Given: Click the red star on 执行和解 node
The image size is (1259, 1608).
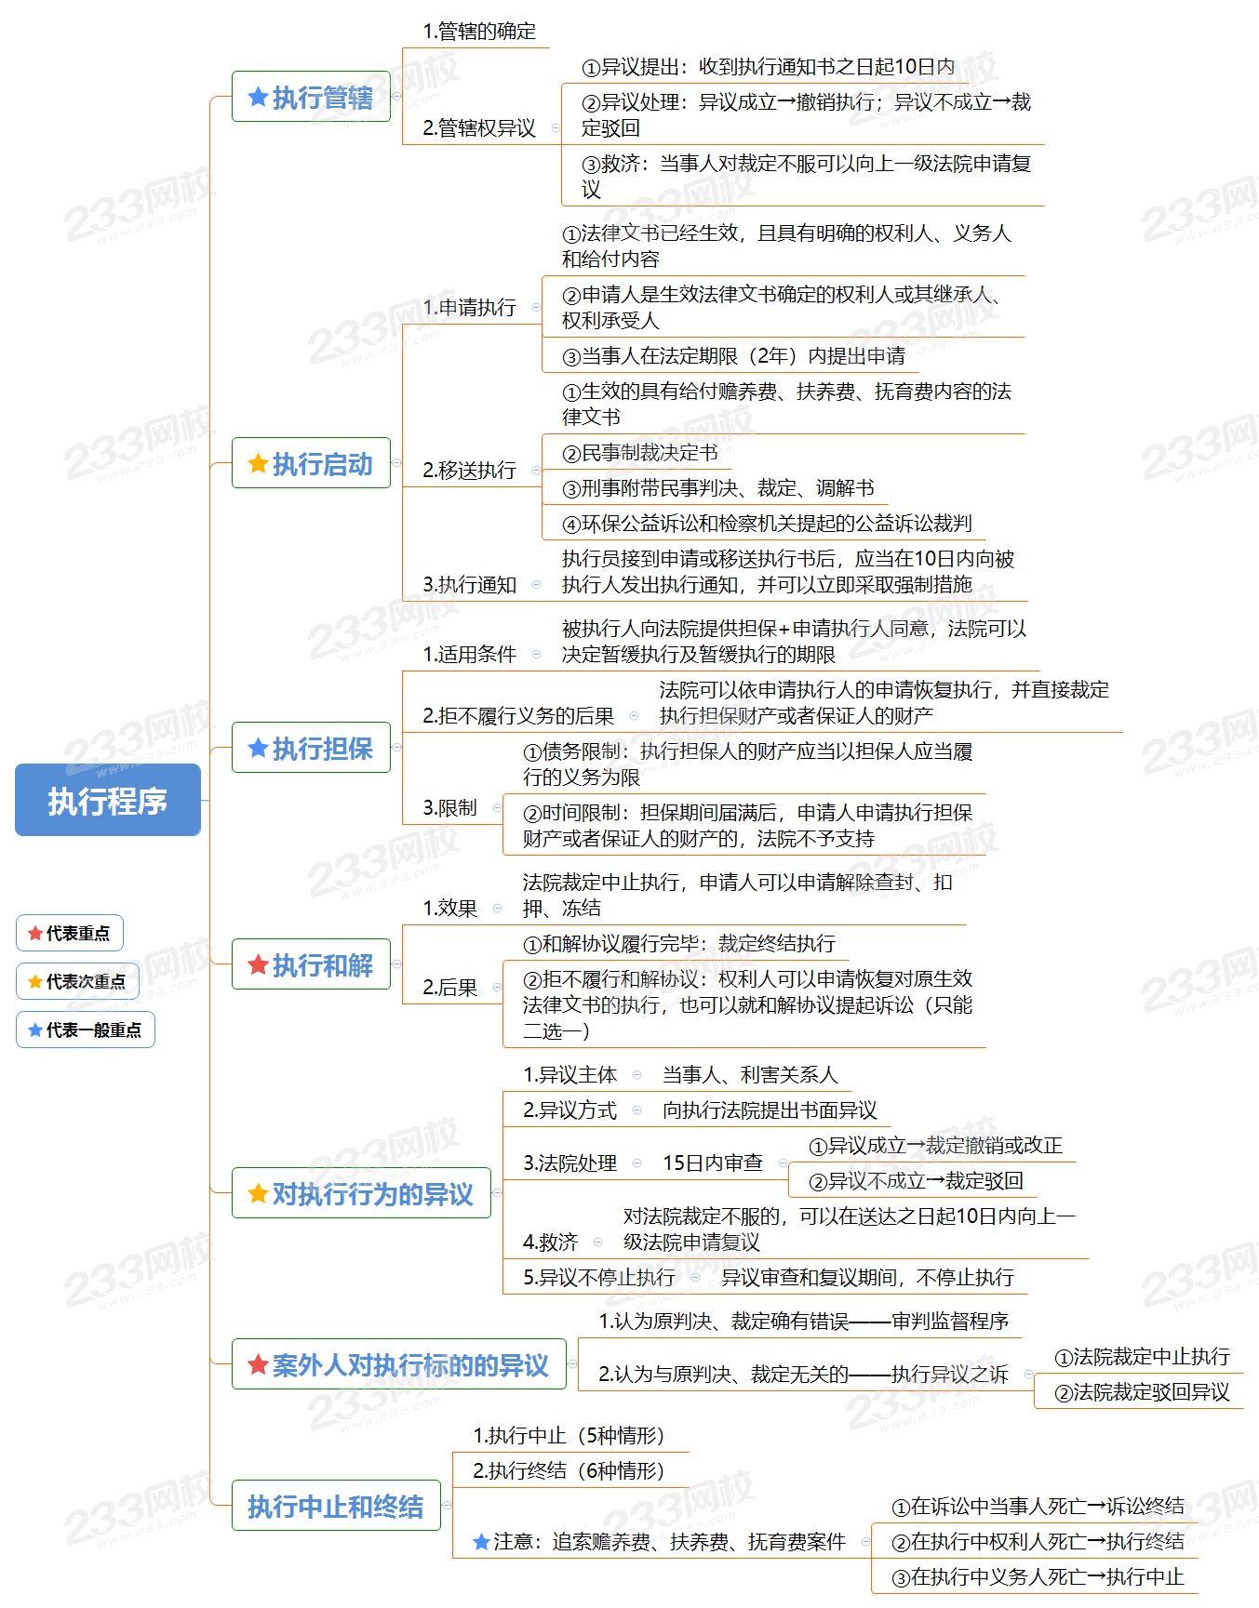Looking at the screenshot, I should [258, 964].
